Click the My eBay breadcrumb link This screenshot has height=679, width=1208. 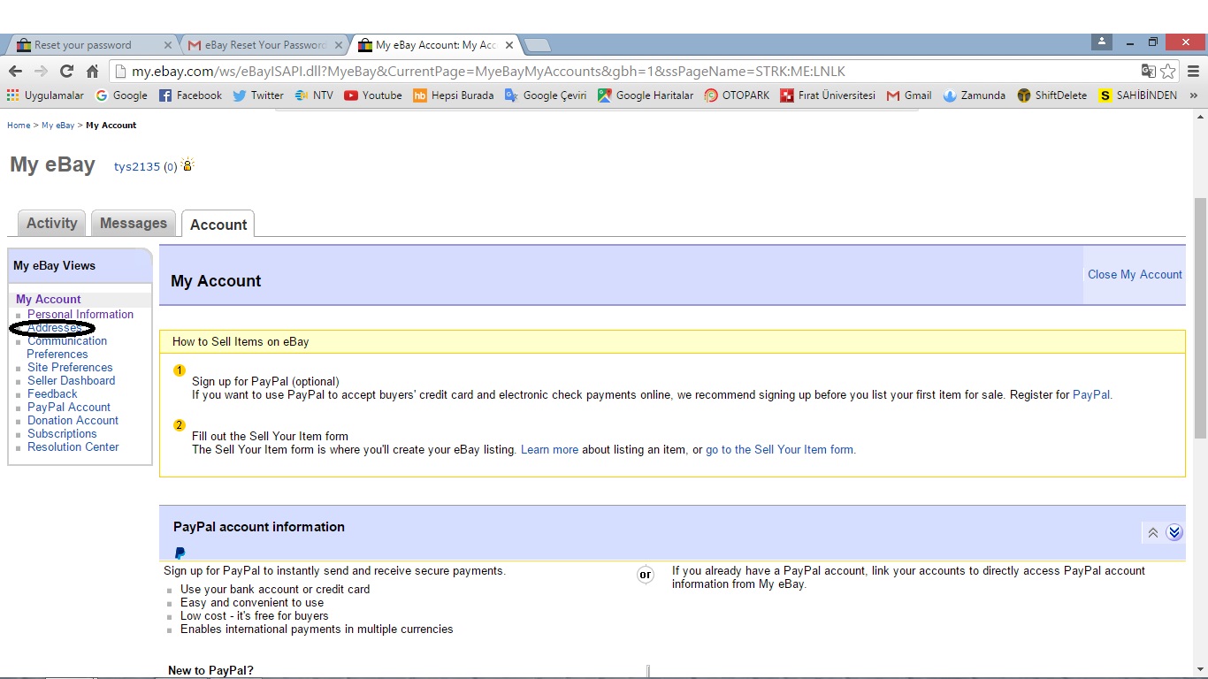point(58,126)
